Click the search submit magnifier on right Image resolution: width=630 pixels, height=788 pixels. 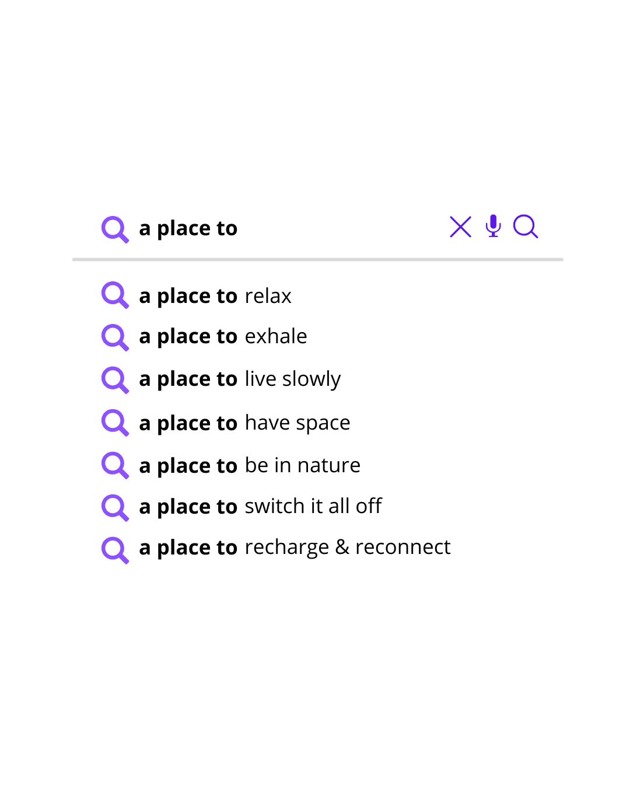[526, 226]
